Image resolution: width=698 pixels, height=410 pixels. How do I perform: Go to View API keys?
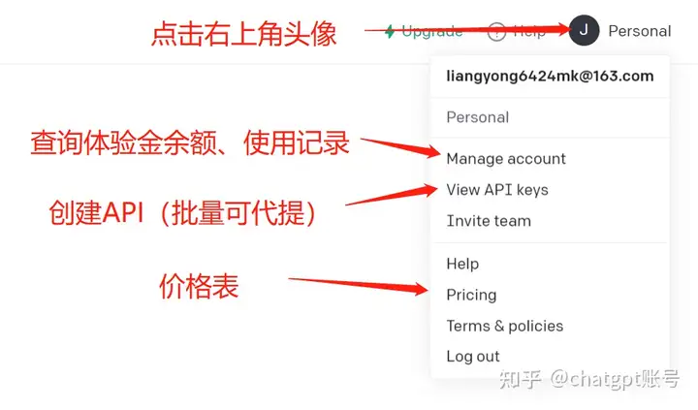click(497, 190)
